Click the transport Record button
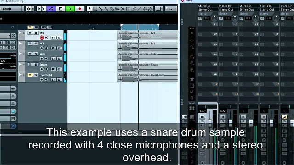 pyautogui.click(x=79, y=9)
